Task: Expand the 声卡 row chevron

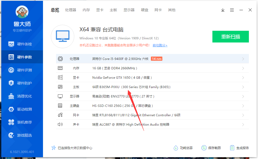Action: point(243,124)
